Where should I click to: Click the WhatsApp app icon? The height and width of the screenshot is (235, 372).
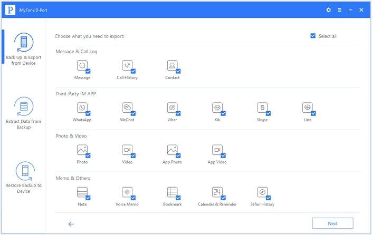pyautogui.click(x=82, y=108)
